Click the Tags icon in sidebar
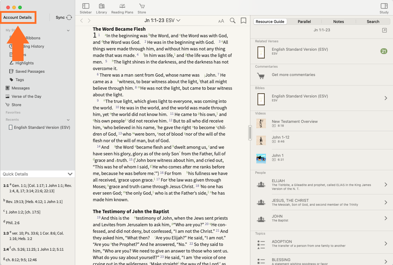This screenshot has width=393, height=265. [x=11, y=80]
